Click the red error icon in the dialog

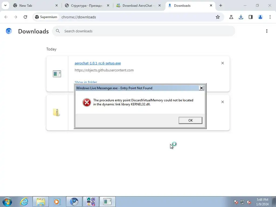click(x=87, y=102)
